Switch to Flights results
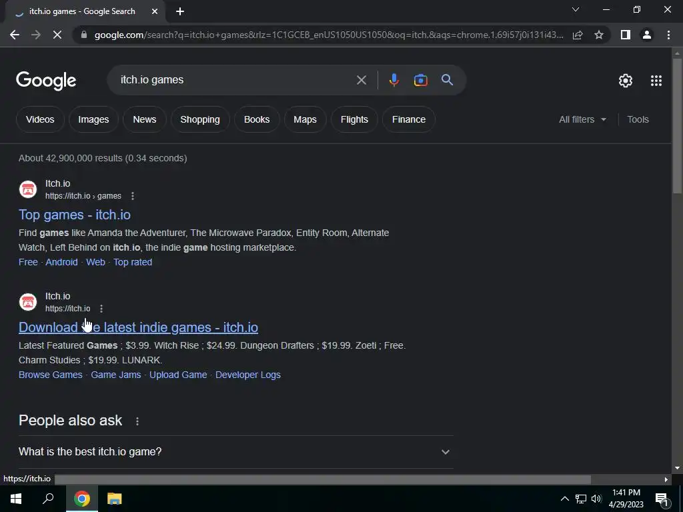683x512 pixels. click(354, 119)
